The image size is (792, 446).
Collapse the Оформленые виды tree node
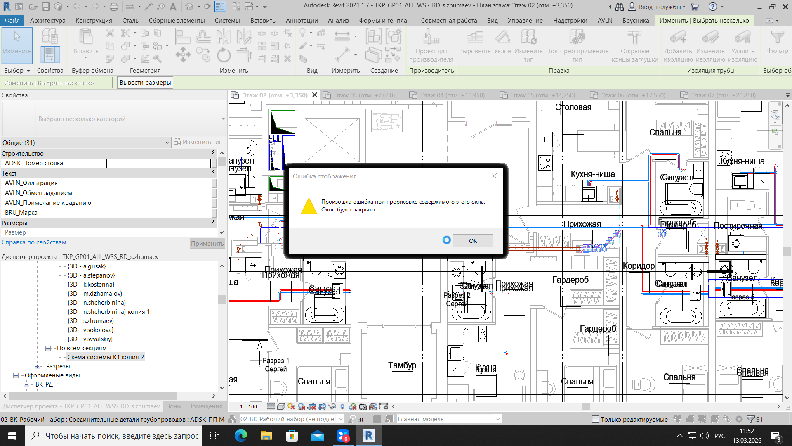tap(16, 375)
